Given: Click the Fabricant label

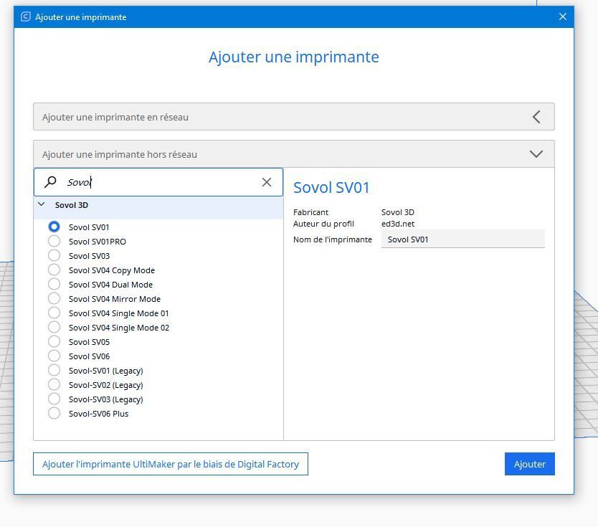Looking at the screenshot, I should (310, 212).
